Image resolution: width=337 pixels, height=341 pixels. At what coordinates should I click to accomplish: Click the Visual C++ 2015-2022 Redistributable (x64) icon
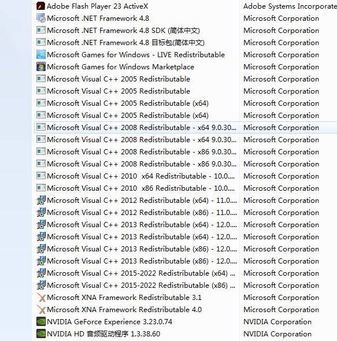(40, 273)
